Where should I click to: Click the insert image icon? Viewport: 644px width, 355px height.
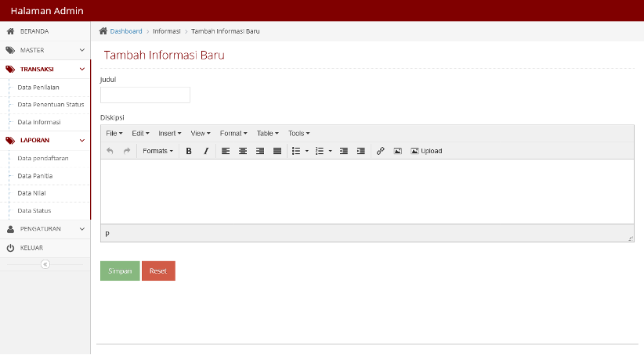pos(397,151)
